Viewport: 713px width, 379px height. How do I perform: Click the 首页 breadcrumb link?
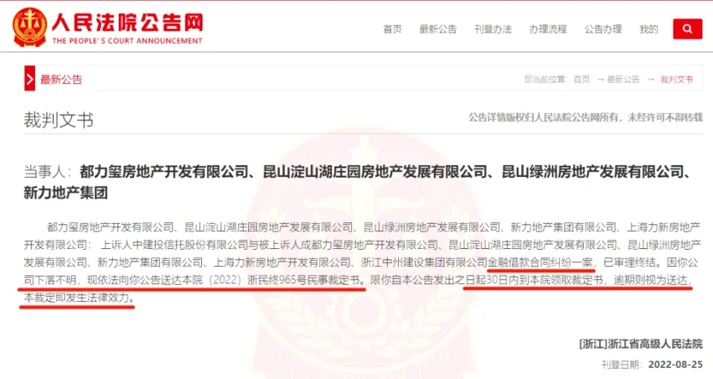pyautogui.click(x=581, y=80)
